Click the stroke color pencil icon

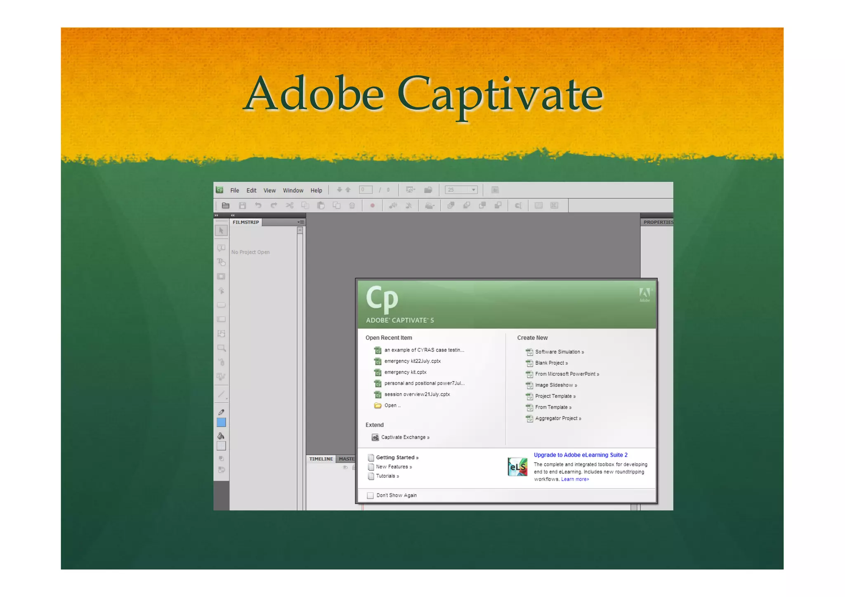tap(221, 412)
